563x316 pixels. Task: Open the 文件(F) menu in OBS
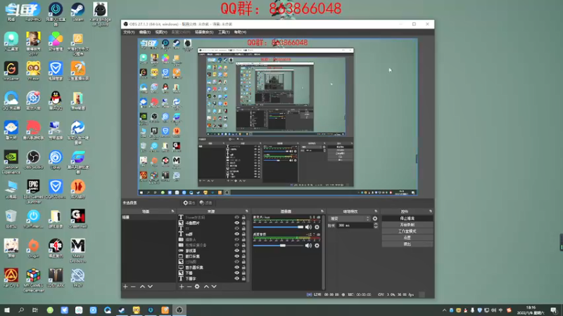(129, 32)
